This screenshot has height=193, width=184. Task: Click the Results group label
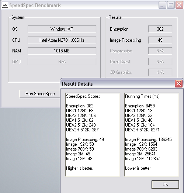click(x=115, y=17)
